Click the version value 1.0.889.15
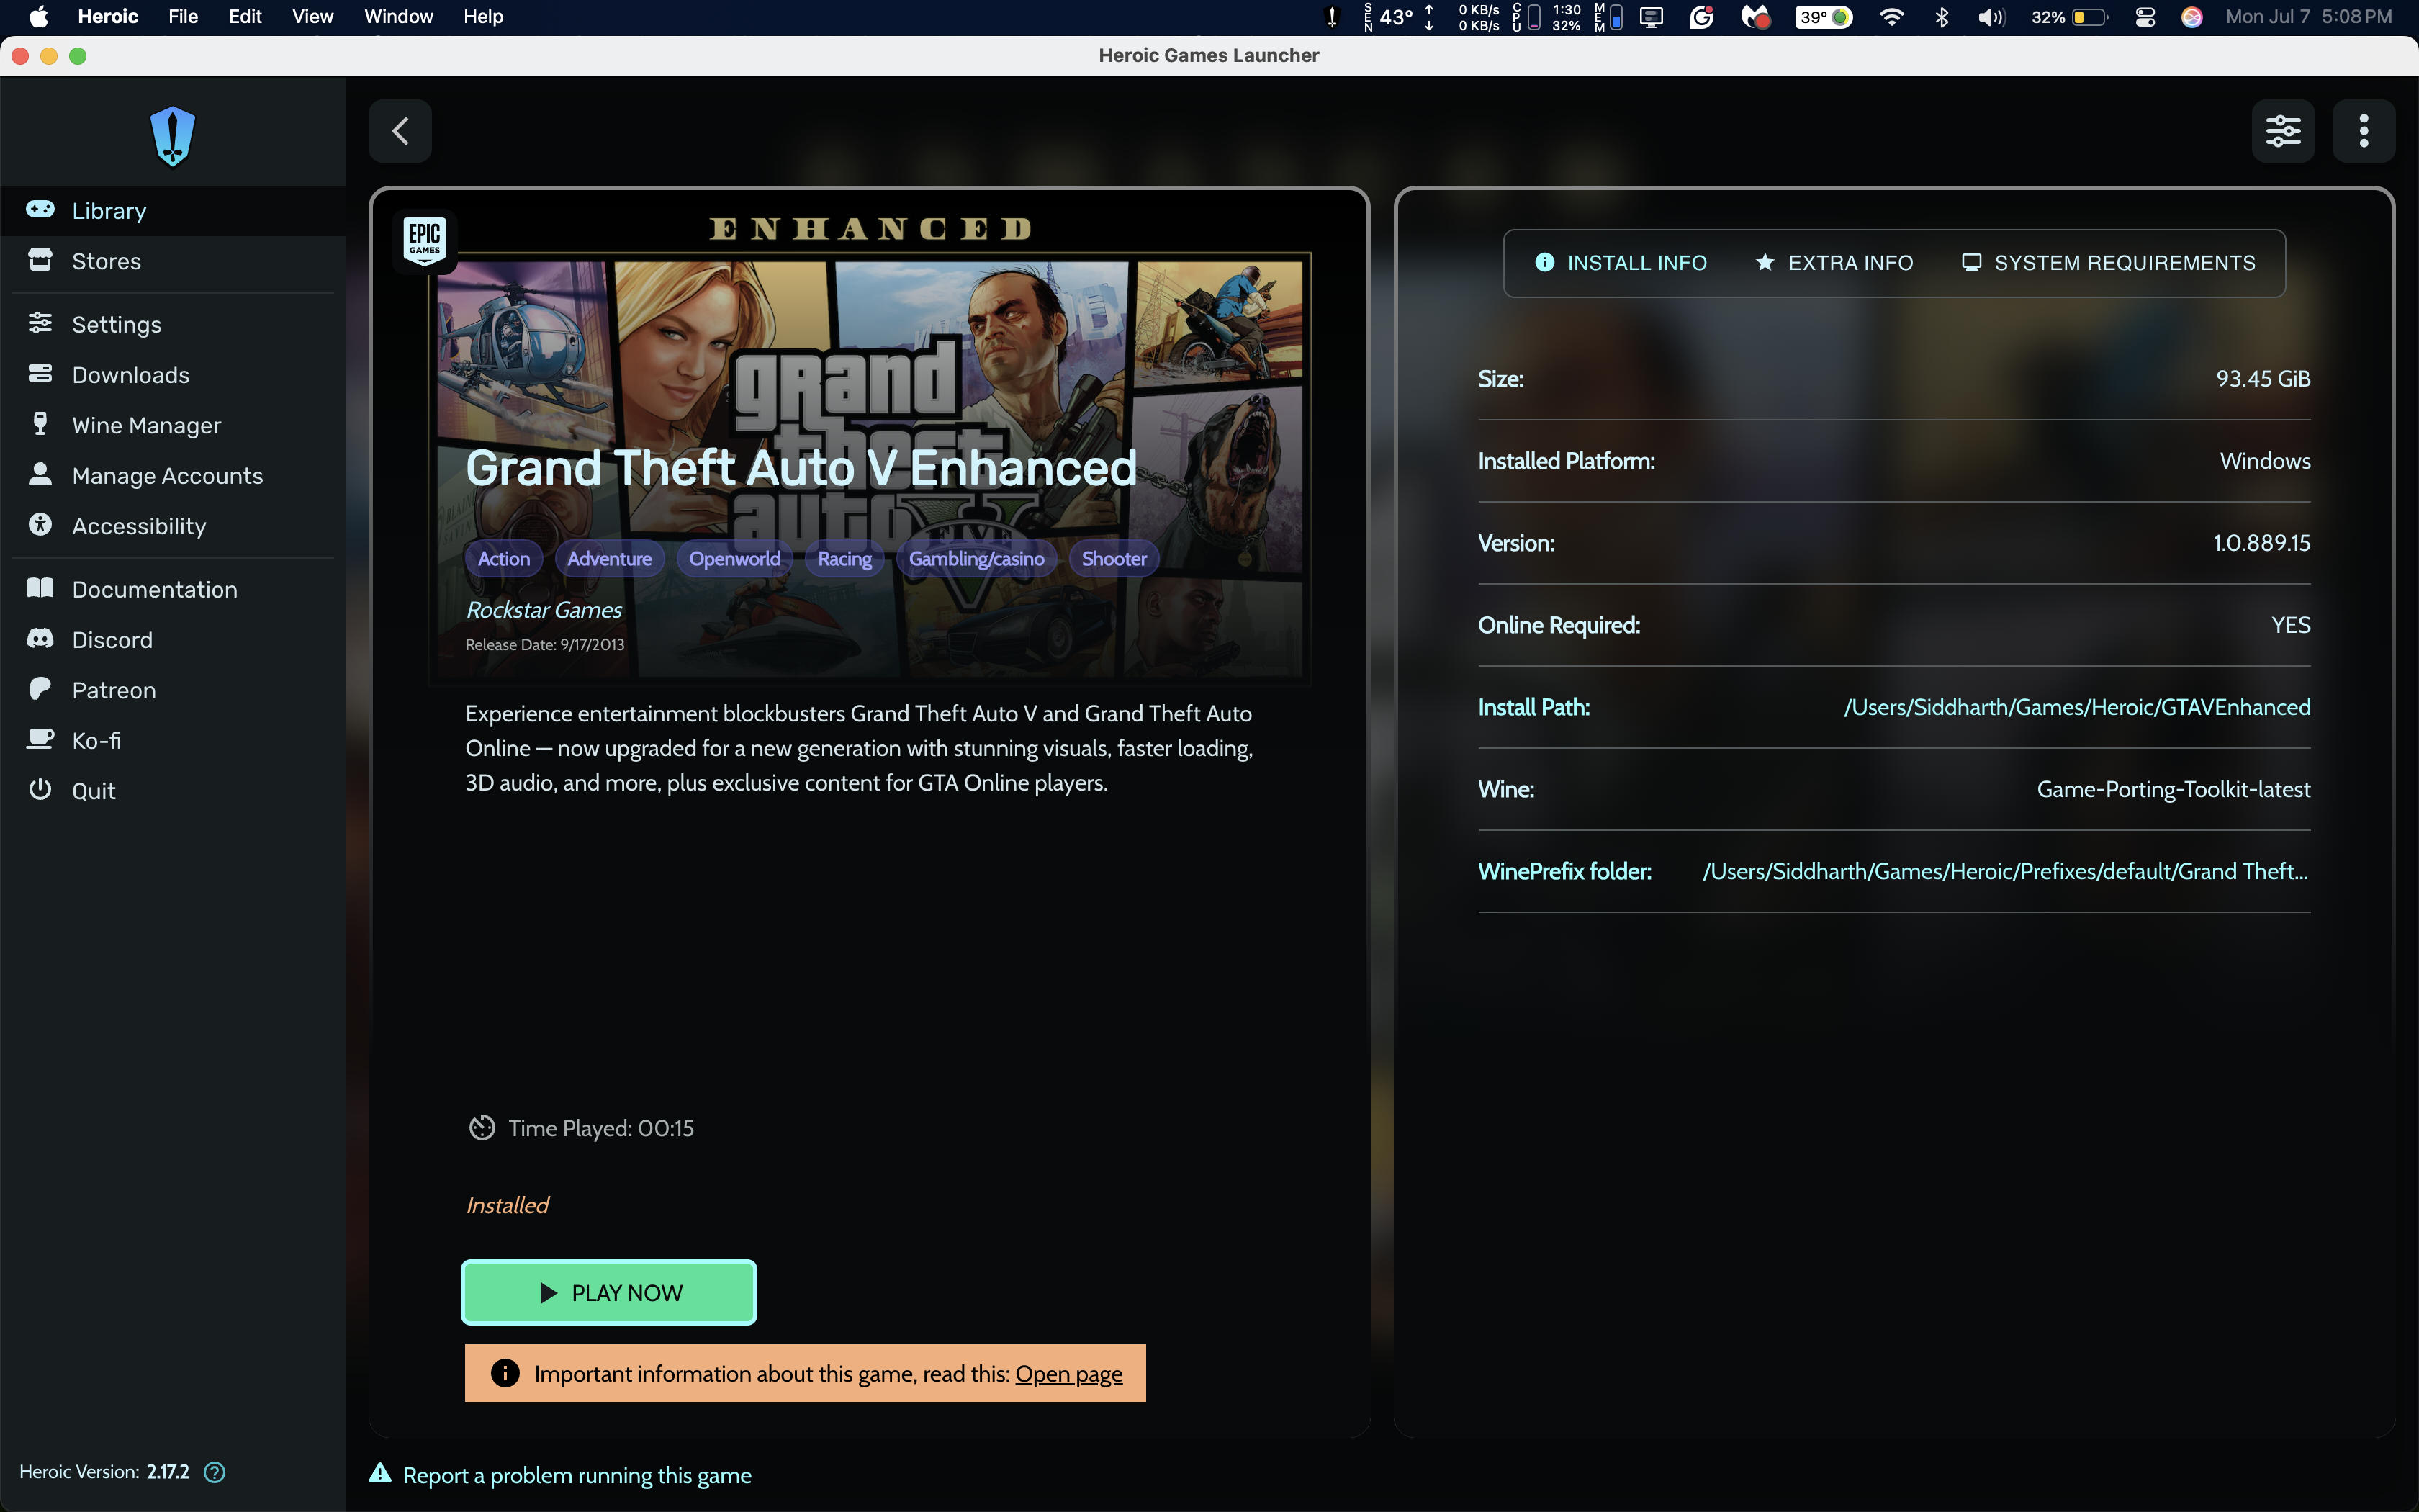The height and width of the screenshot is (1512, 2419). point(2261,543)
